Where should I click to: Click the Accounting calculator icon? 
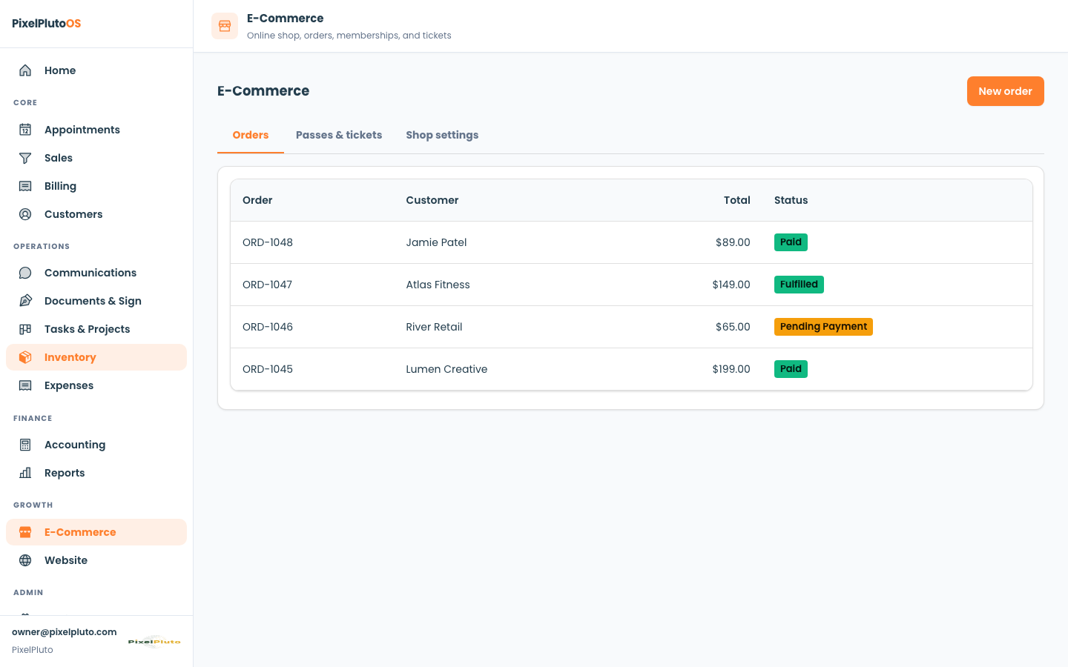point(25,445)
